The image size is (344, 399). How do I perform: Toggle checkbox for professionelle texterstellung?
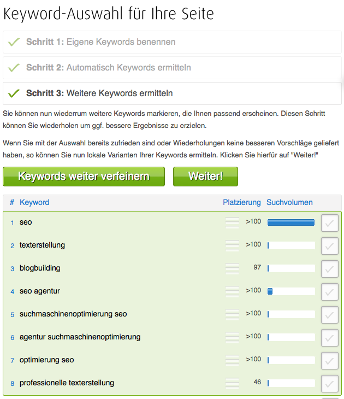329,384
